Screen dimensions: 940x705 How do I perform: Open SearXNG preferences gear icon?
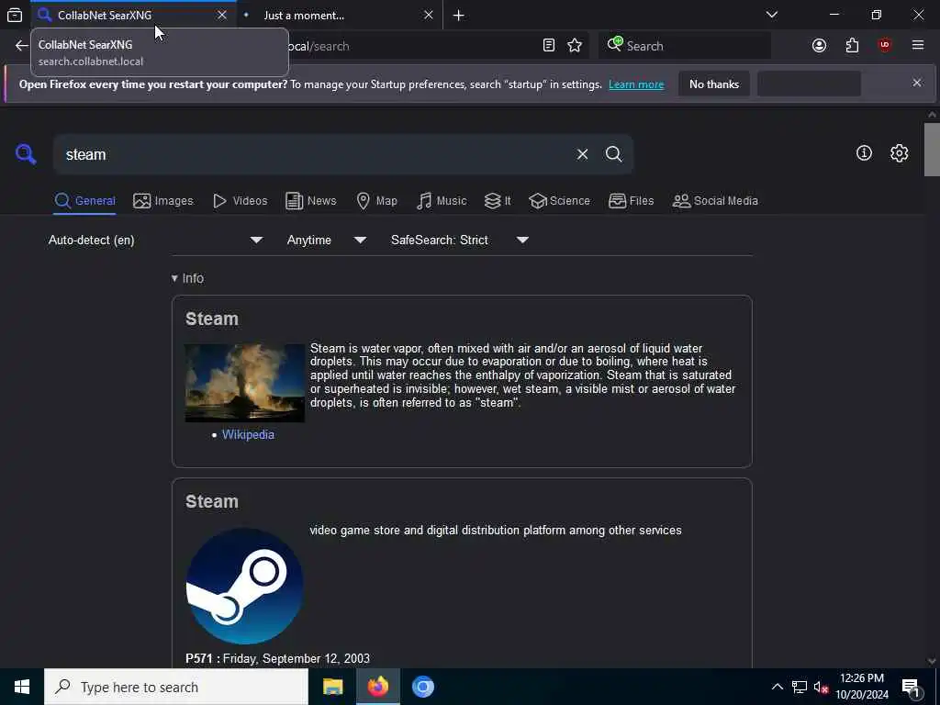(900, 153)
